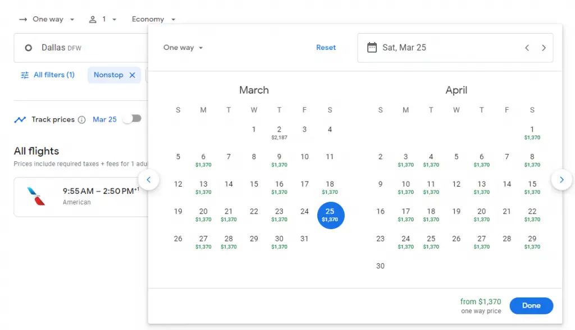Select March 2 priced at $2,187
This screenshot has width=575, height=330.
tap(279, 132)
